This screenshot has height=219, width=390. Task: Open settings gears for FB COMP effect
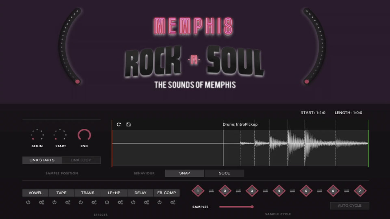click(173, 202)
